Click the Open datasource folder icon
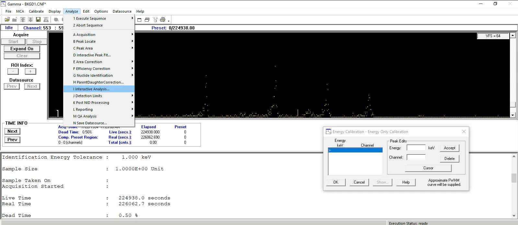 7,20
